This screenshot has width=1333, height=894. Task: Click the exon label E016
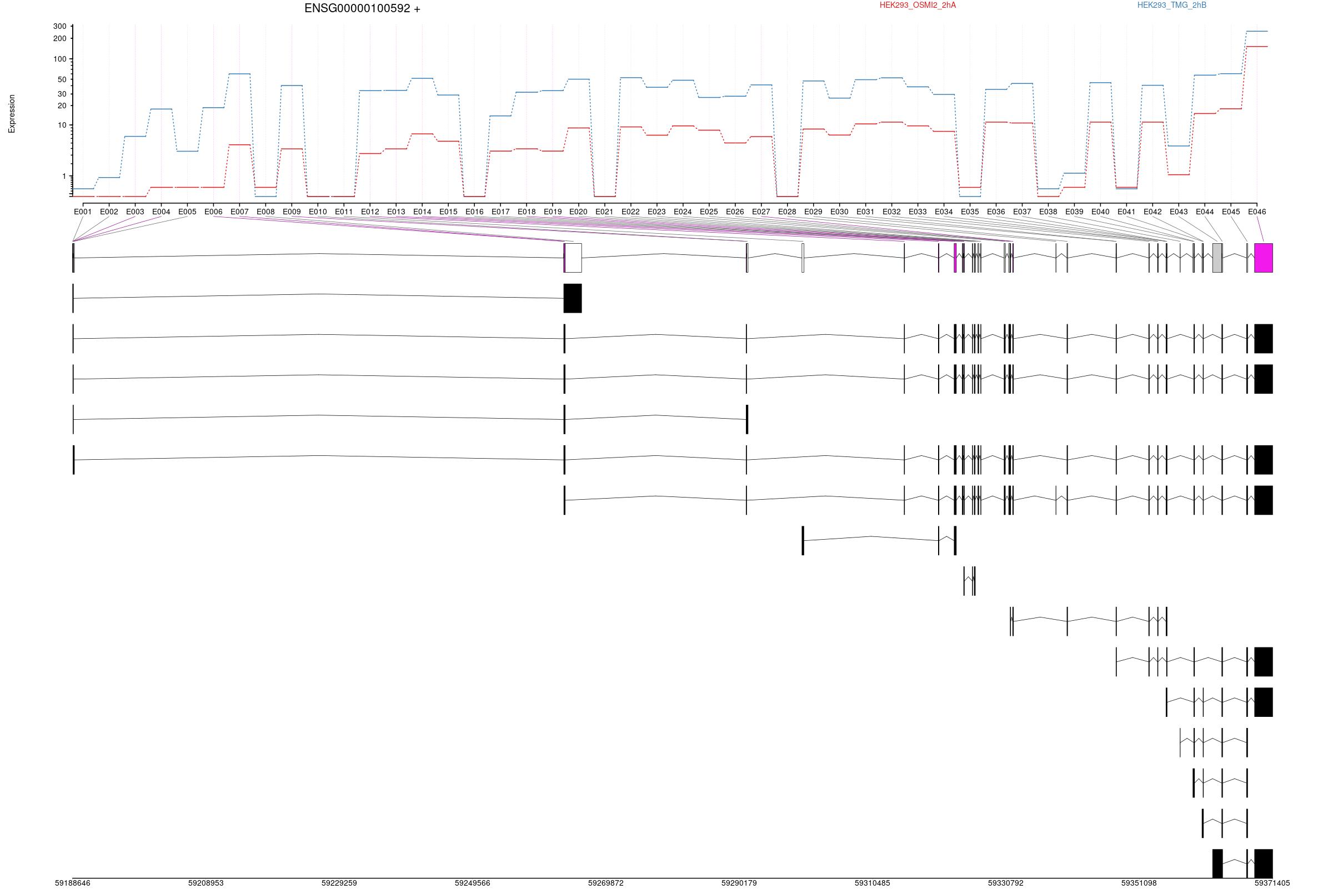(x=474, y=212)
